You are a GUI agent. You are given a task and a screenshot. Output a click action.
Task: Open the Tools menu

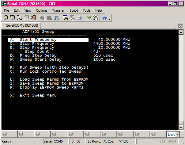(87, 10)
